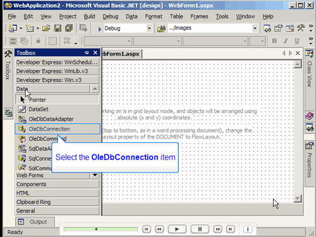Open the Frames menu

click(199, 16)
